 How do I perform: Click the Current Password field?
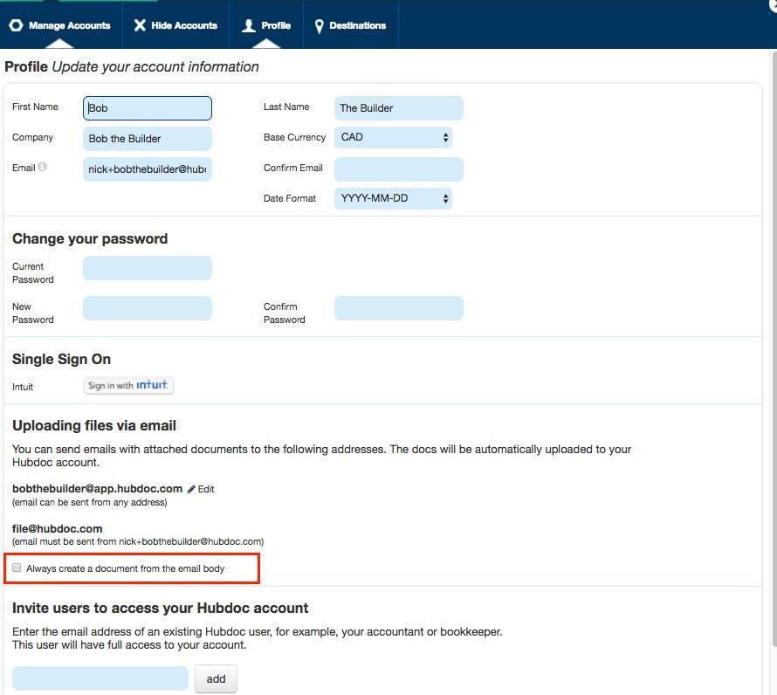(147, 267)
